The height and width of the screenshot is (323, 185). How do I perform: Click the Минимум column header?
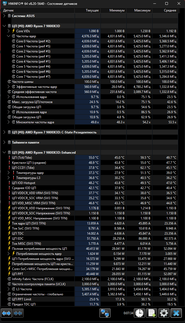pyautogui.click(x=113, y=10)
